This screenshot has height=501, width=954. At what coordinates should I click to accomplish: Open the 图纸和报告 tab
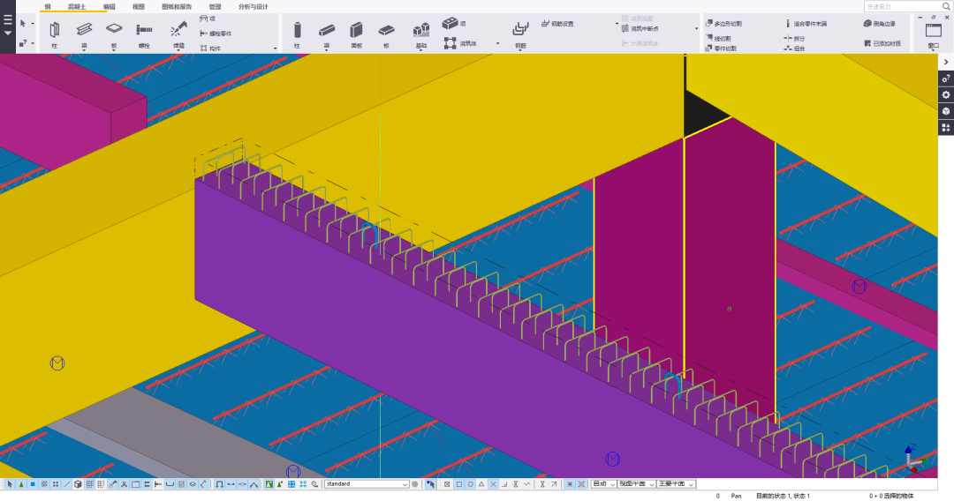point(177,6)
